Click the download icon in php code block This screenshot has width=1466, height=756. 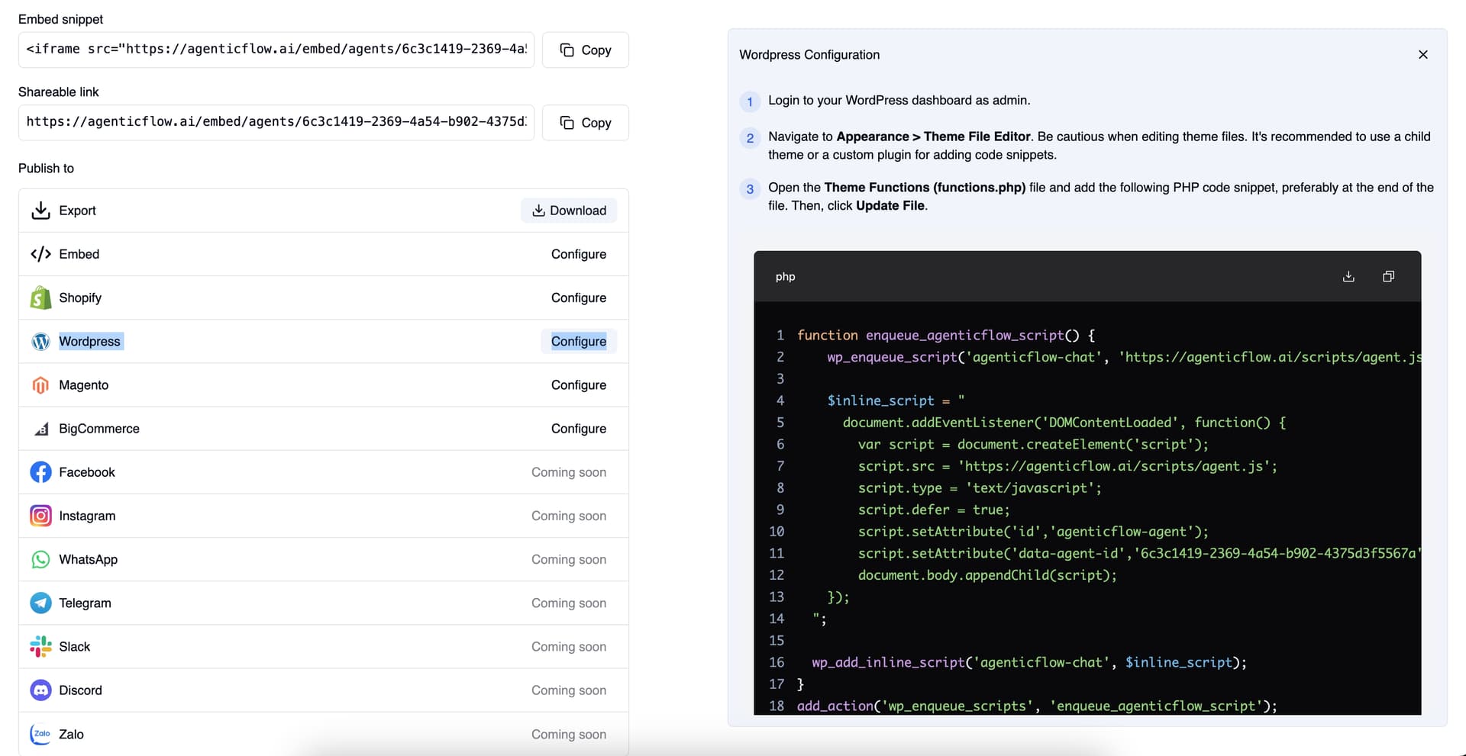1348,276
